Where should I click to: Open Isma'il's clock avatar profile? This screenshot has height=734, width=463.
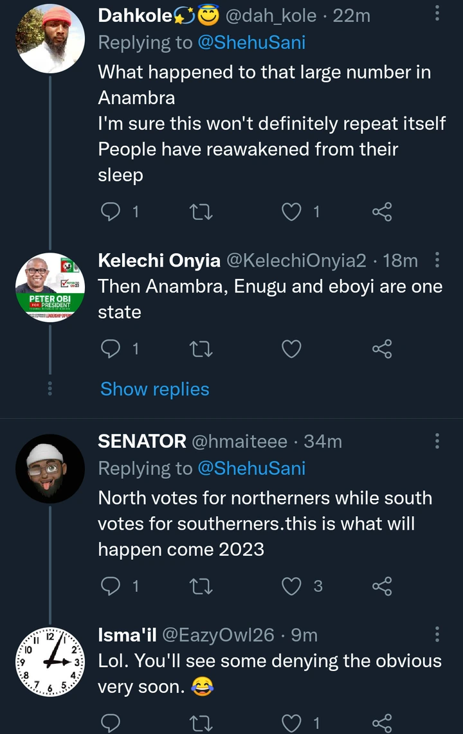pos(50,660)
